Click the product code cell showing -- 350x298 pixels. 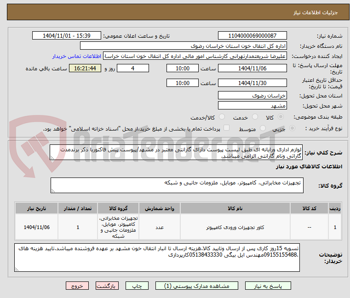[310, 227]
